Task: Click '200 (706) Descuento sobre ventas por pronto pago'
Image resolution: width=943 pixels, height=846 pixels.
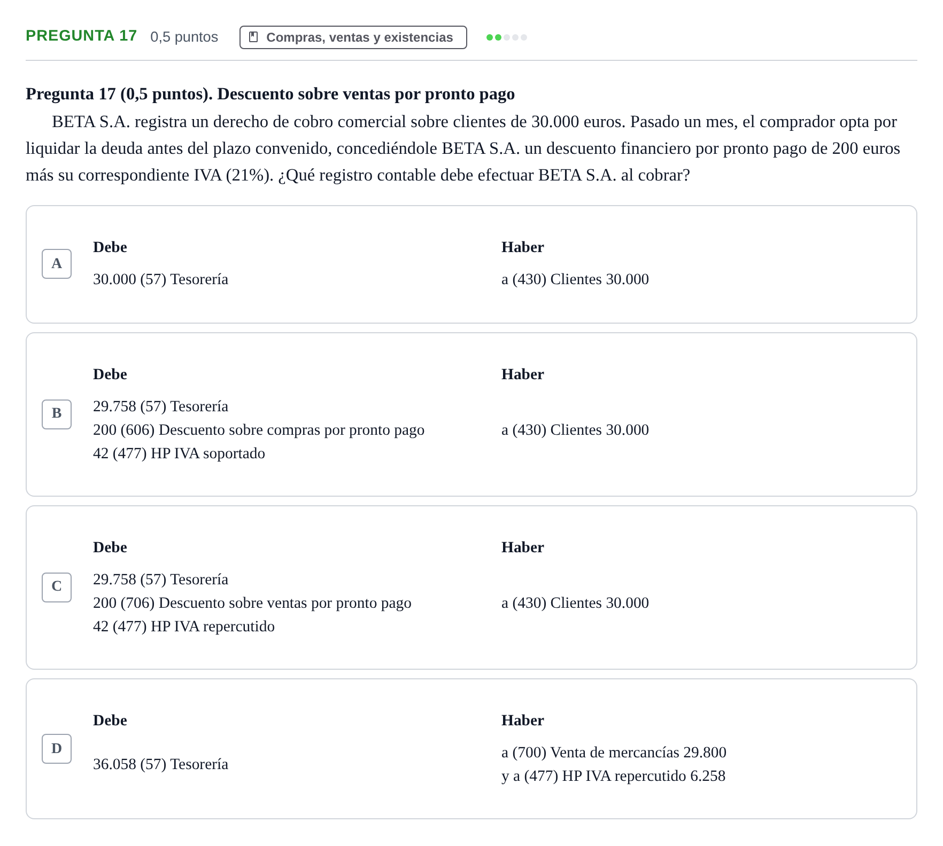Action: click(x=252, y=603)
